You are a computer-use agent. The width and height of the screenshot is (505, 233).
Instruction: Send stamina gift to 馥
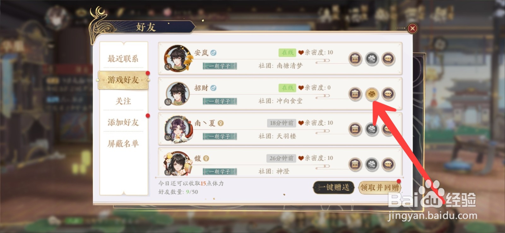tap(372, 164)
